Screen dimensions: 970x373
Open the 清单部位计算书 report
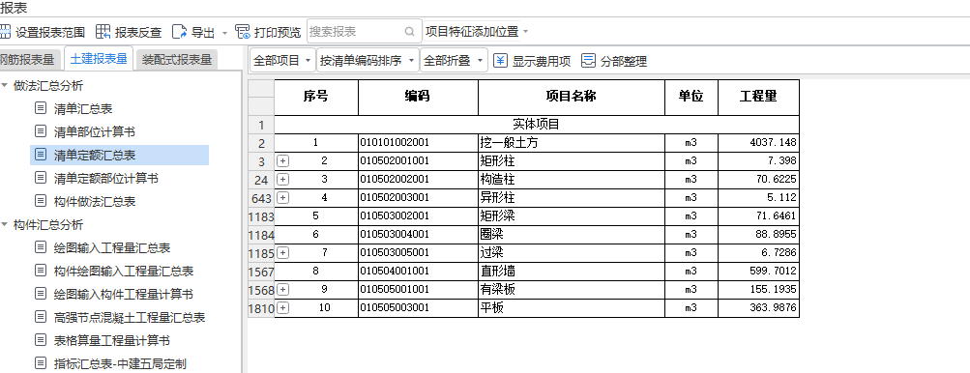pyautogui.click(x=95, y=131)
